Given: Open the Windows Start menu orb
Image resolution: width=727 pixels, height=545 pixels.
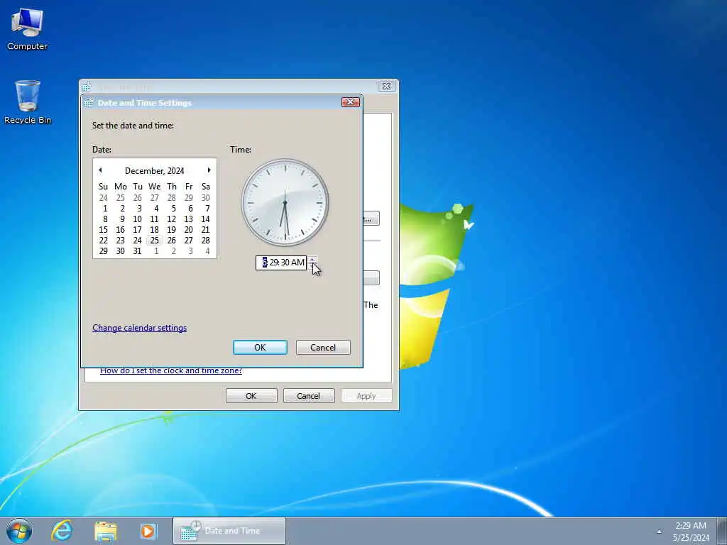Looking at the screenshot, I should (19, 531).
